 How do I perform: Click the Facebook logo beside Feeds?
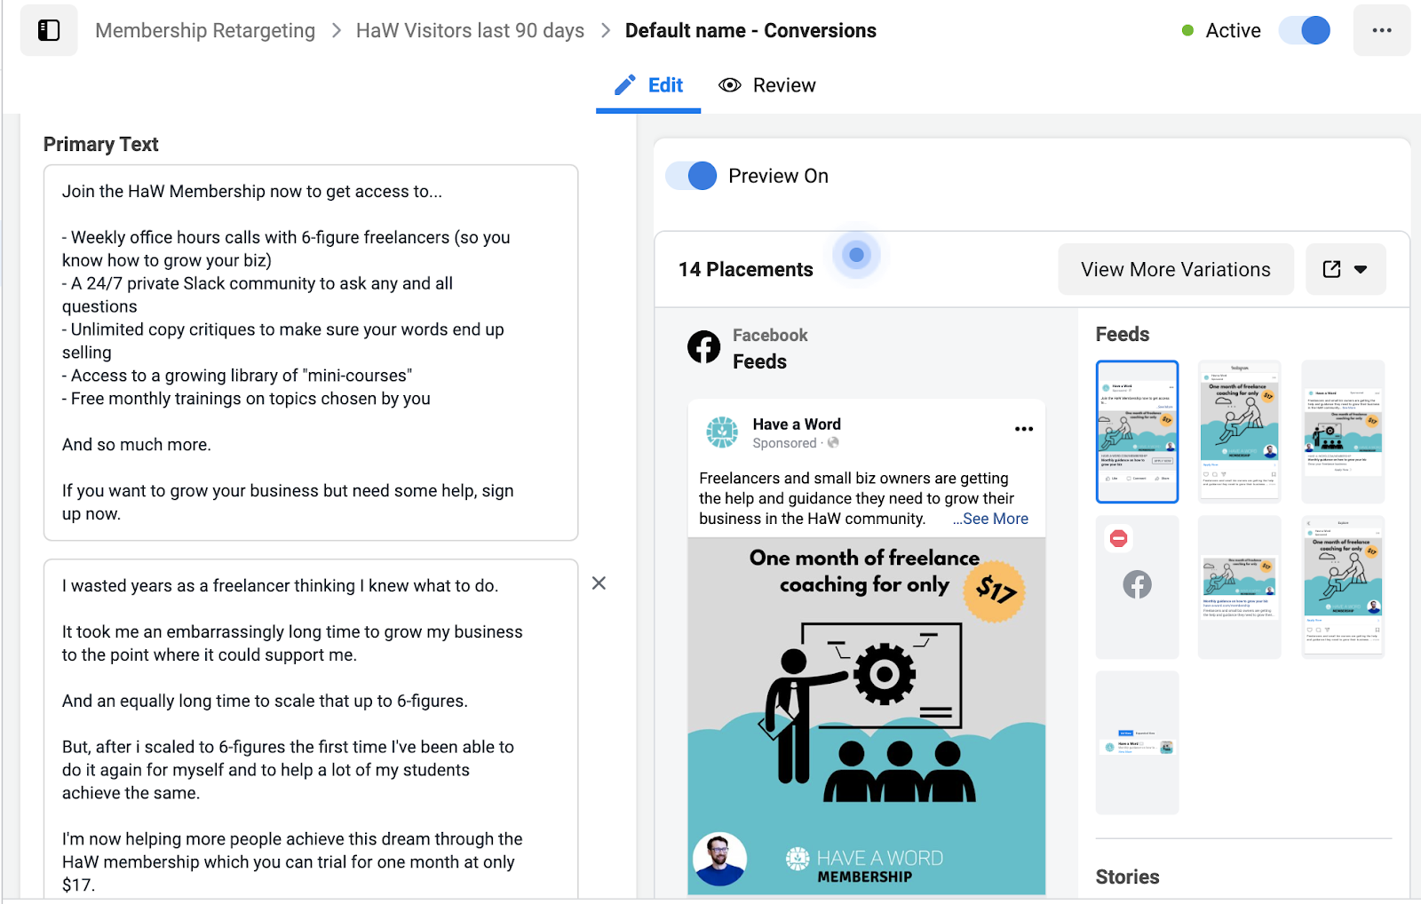[704, 347]
